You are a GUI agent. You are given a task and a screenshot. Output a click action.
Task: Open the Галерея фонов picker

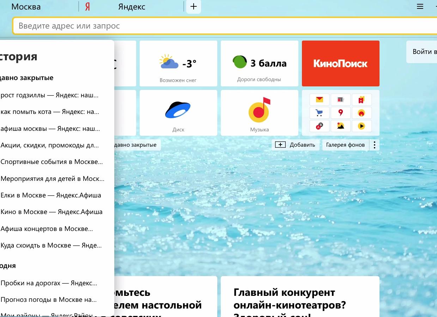pyautogui.click(x=346, y=145)
